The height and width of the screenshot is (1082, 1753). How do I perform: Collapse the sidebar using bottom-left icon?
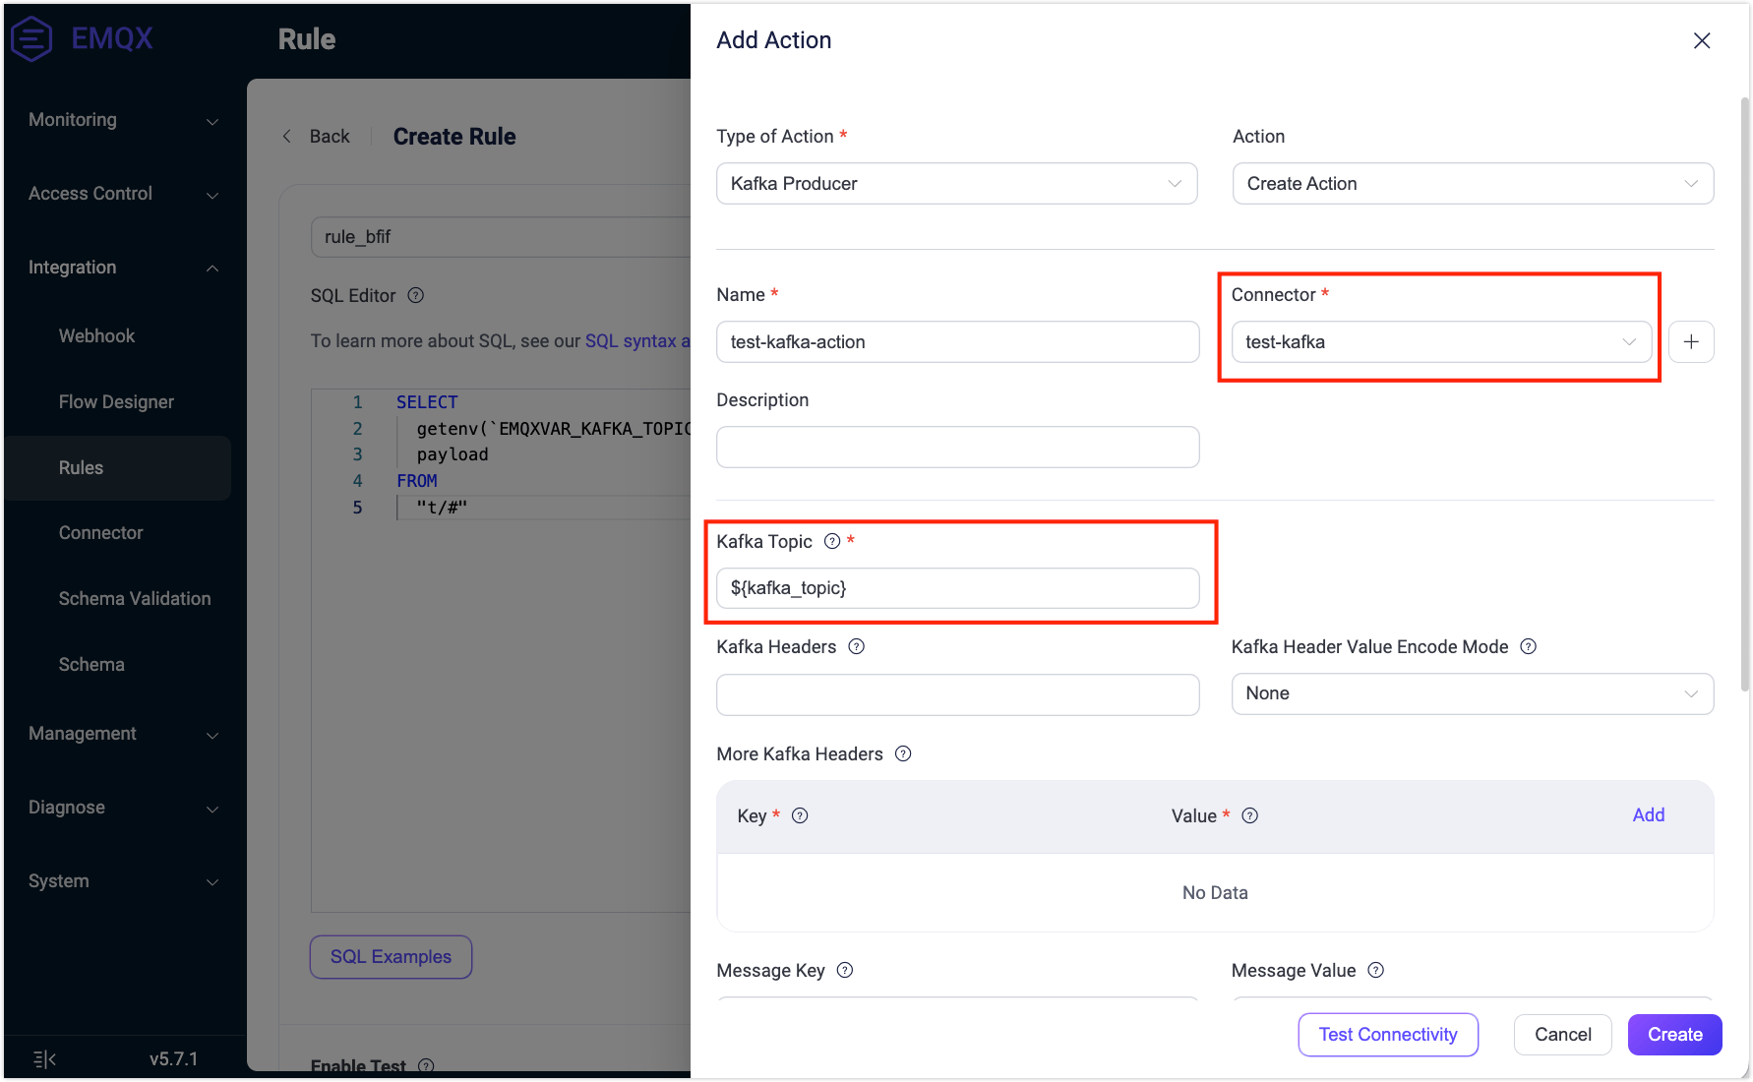click(x=44, y=1058)
